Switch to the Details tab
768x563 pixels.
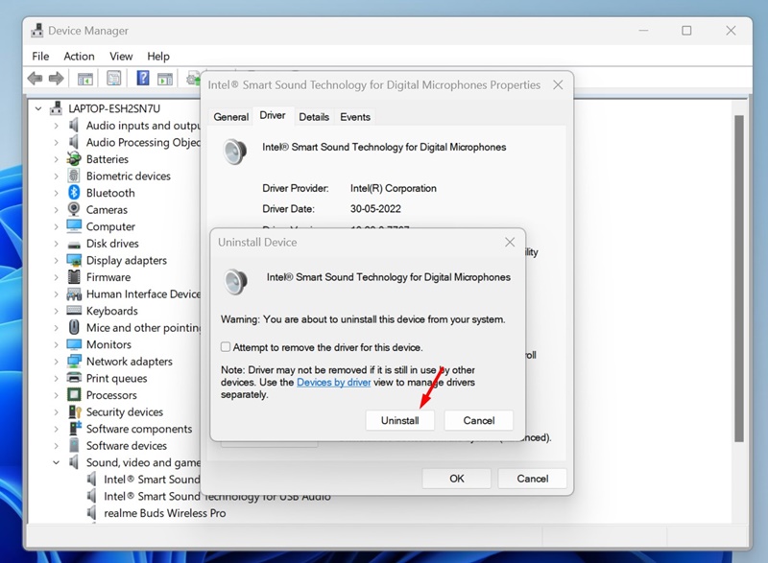click(314, 117)
